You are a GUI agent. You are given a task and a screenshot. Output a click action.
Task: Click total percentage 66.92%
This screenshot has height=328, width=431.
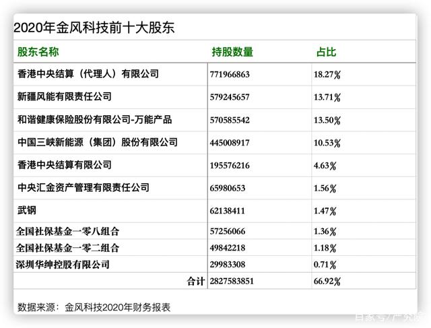click(327, 282)
